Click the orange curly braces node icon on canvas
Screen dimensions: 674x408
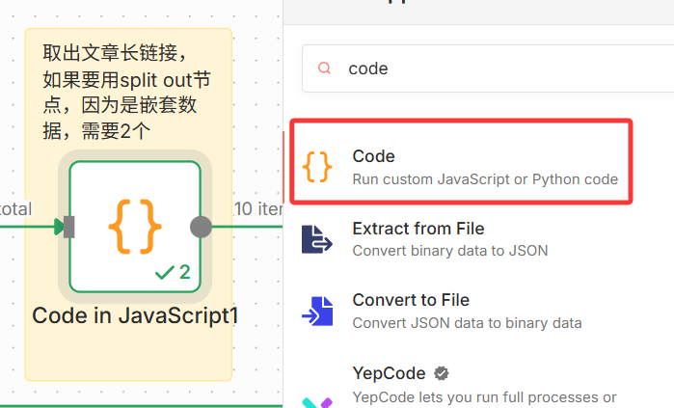(134, 227)
